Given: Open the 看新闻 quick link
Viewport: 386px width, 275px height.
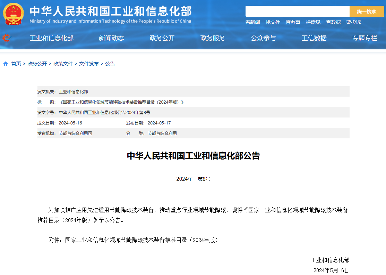Looking at the screenshot, I should pyautogui.click(x=252, y=22).
